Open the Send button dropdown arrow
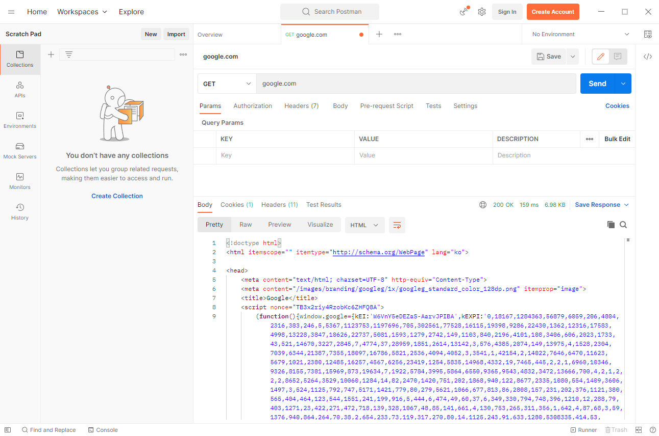Image resolution: width=659 pixels, height=436 pixels. coord(623,84)
